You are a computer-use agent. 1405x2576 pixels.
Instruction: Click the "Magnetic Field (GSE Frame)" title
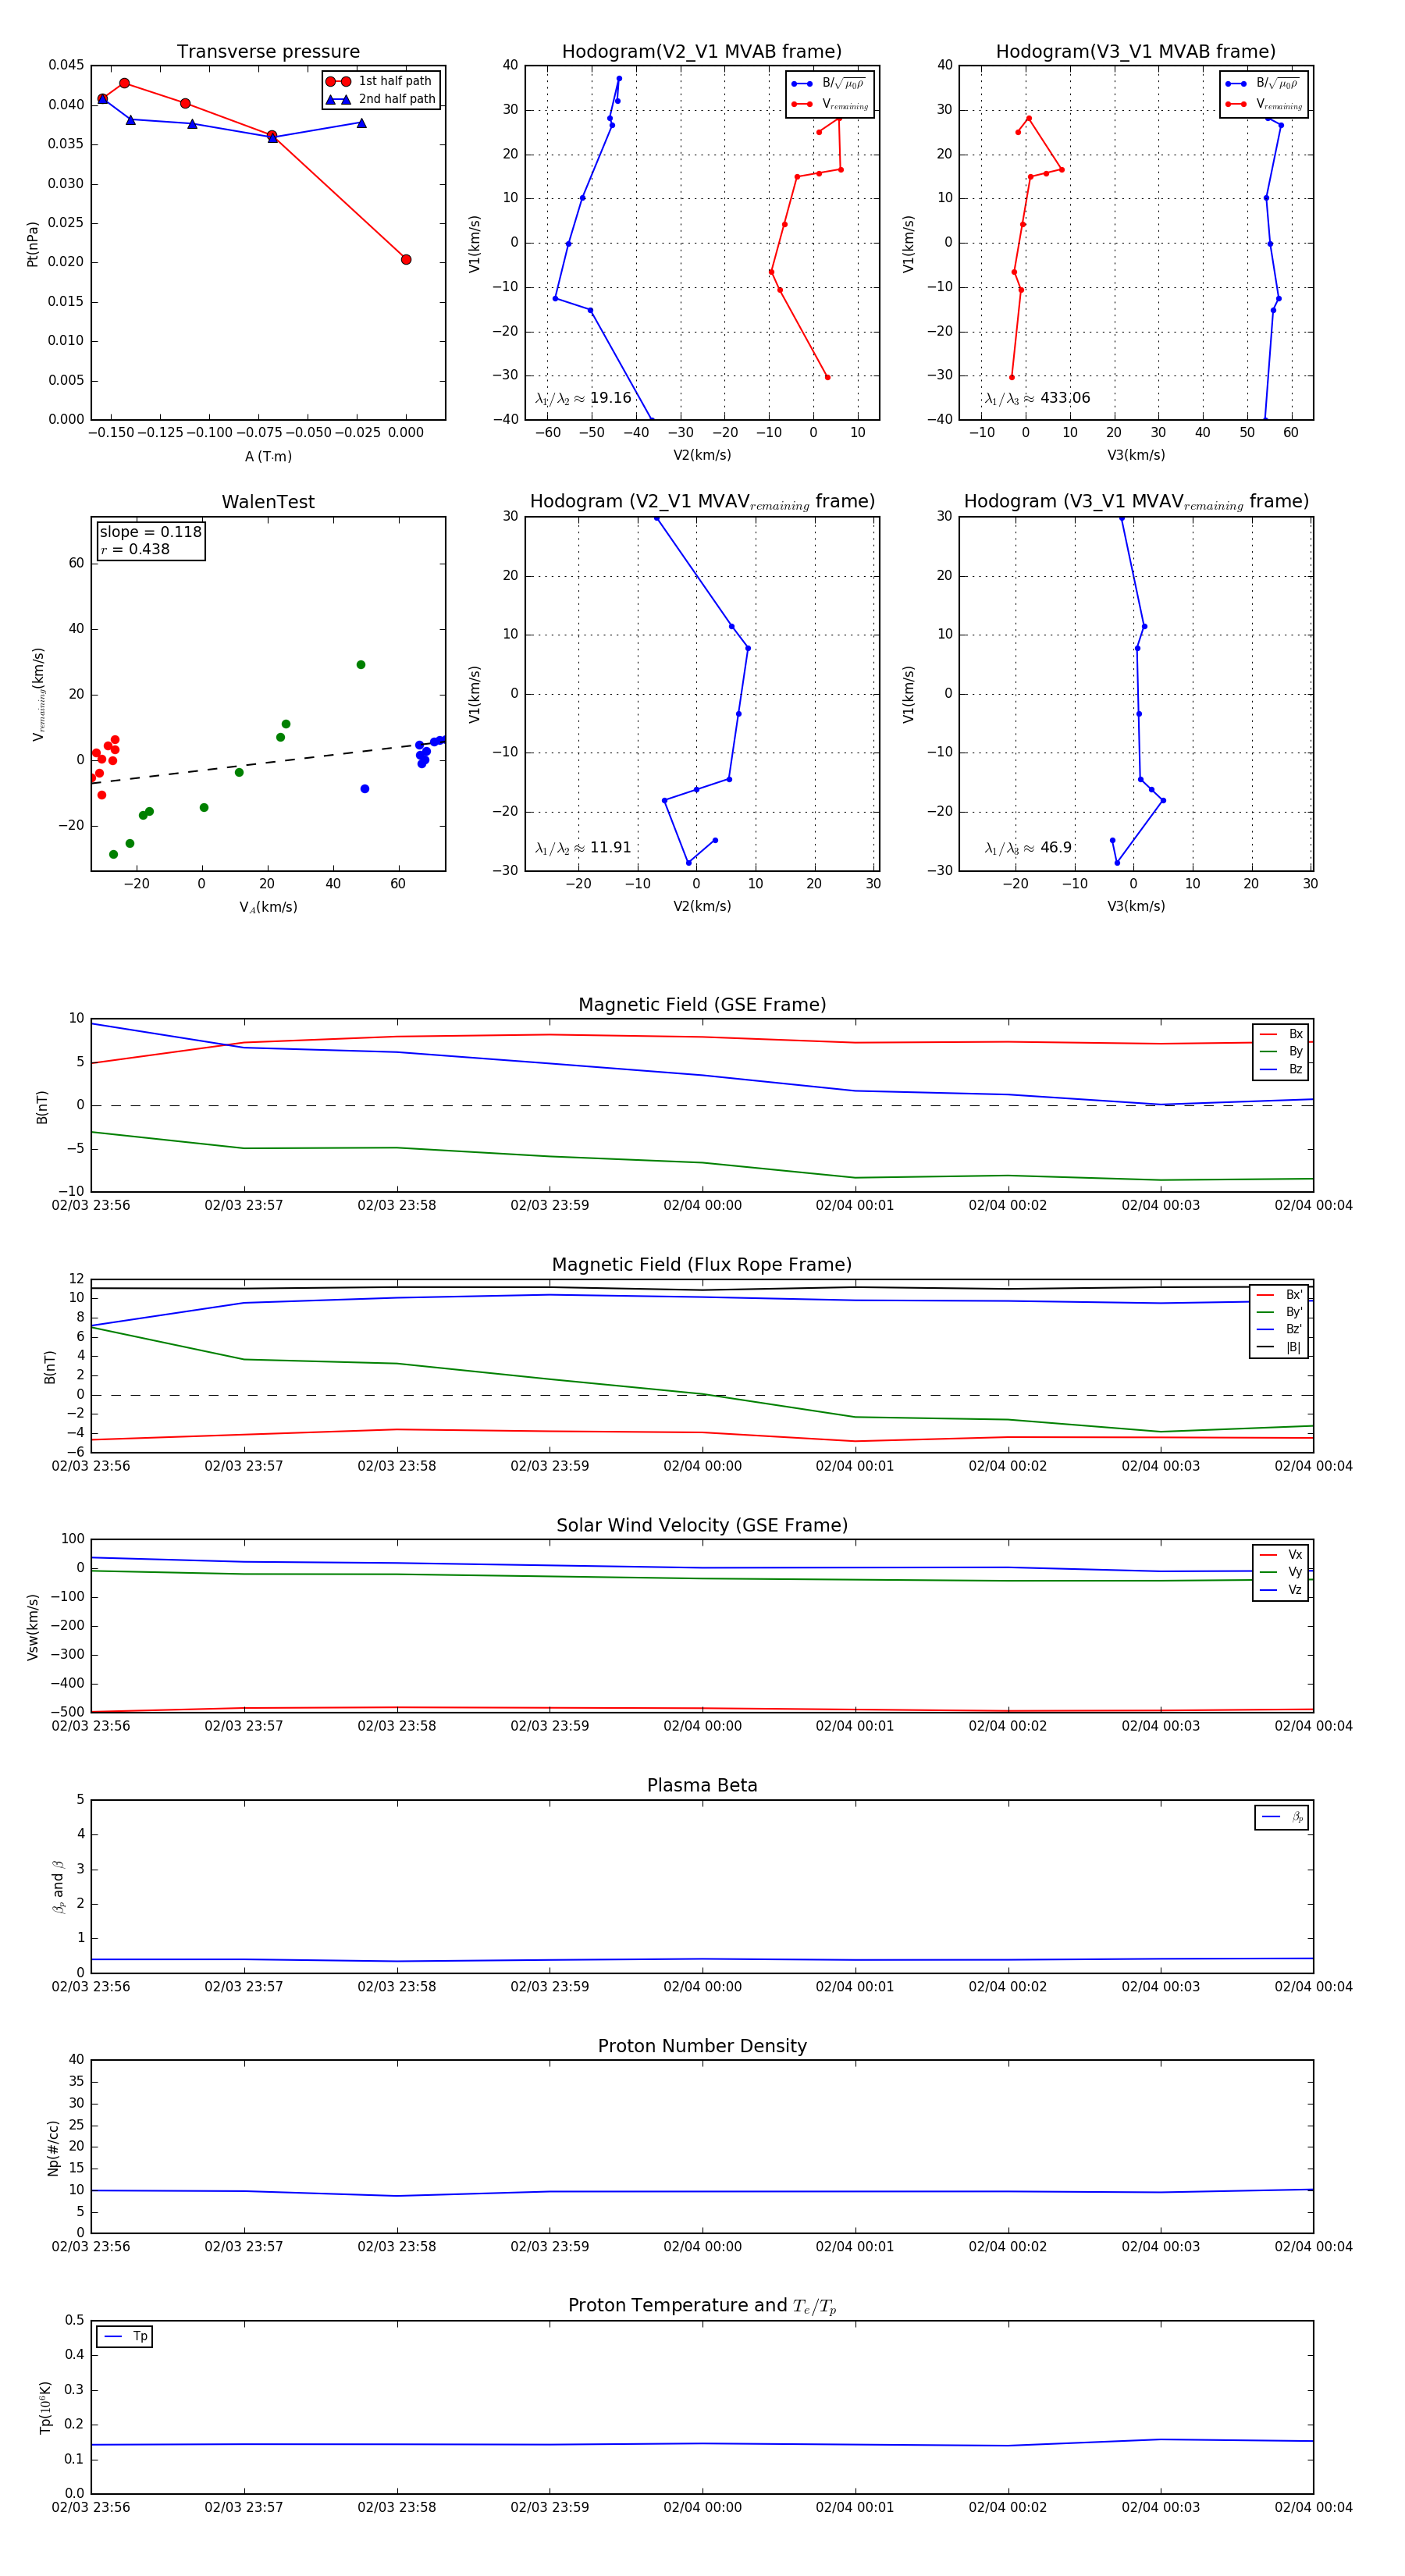702,1005
